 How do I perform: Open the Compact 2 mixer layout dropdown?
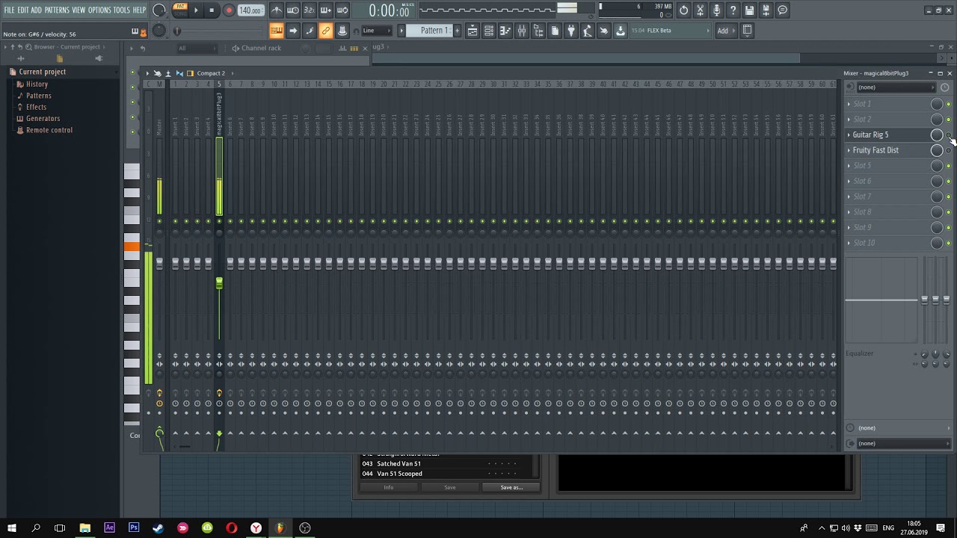pos(211,73)
